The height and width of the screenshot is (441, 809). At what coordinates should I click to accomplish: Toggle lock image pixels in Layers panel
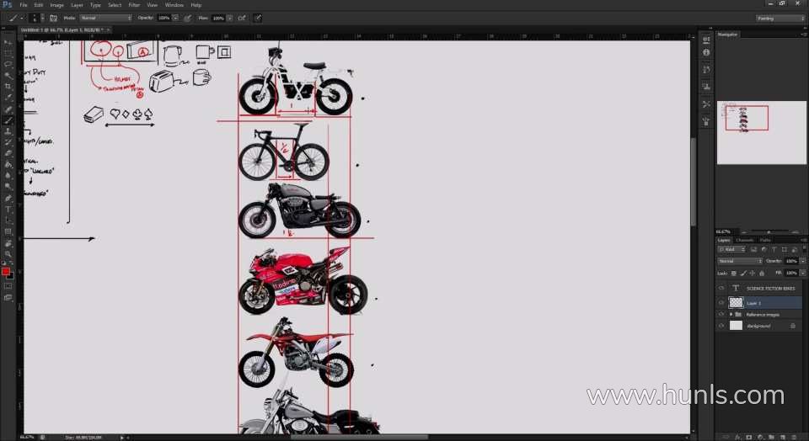pos(743,273)
